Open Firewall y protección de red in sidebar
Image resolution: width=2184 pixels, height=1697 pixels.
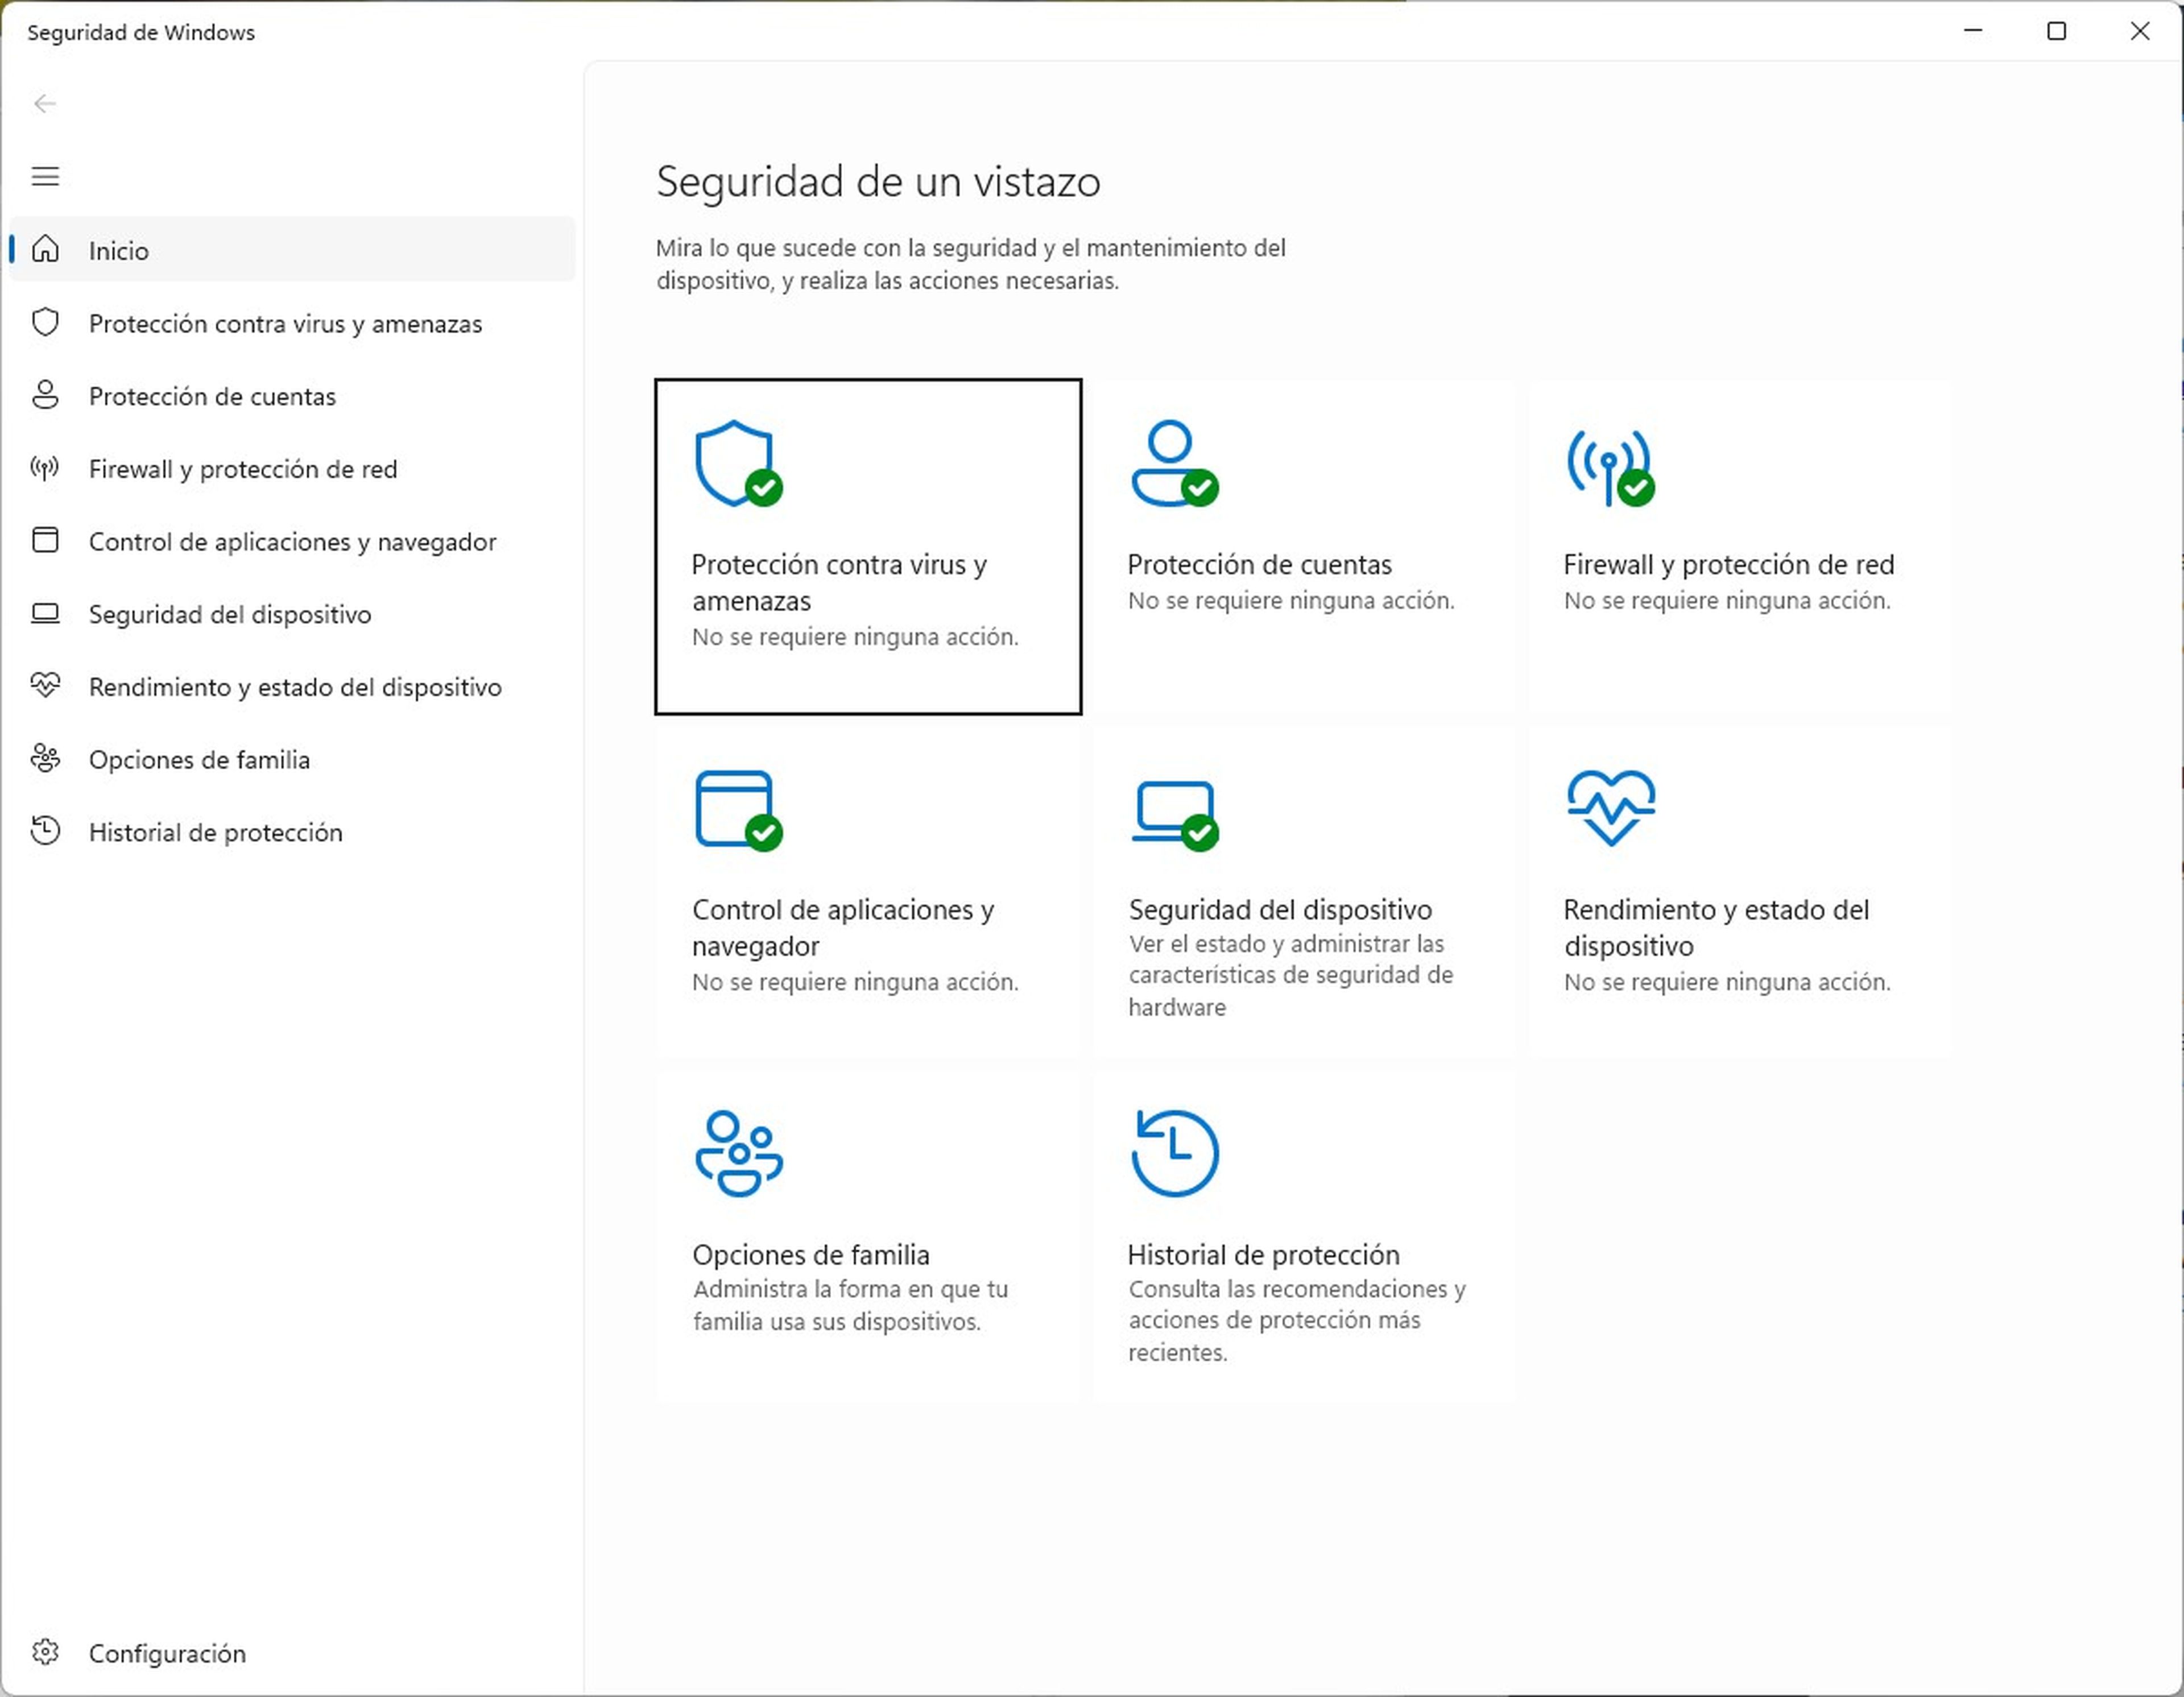292,469
